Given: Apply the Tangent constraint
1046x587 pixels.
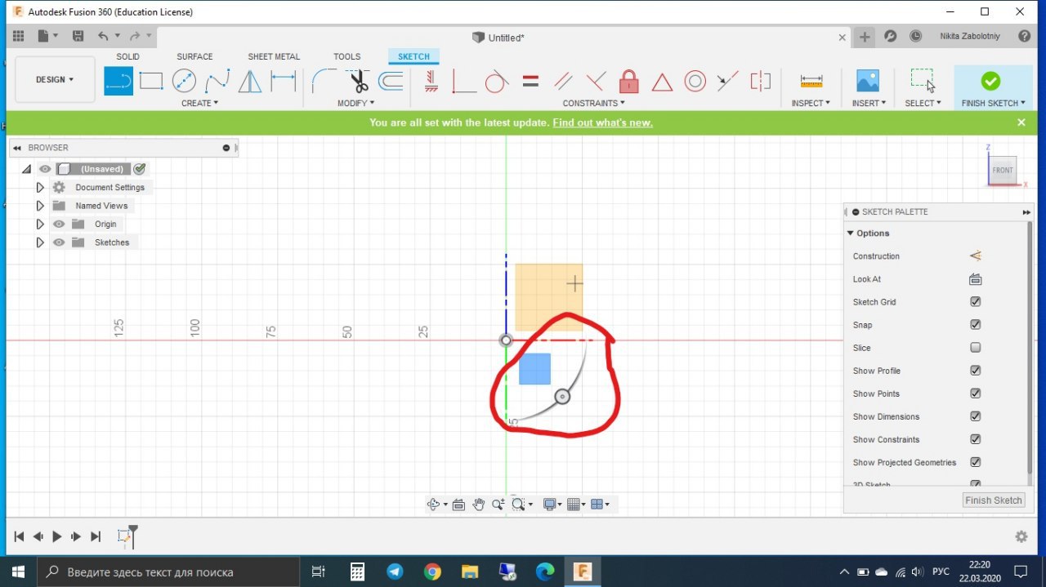Looking at the screenshot, I should pos(496,81).
